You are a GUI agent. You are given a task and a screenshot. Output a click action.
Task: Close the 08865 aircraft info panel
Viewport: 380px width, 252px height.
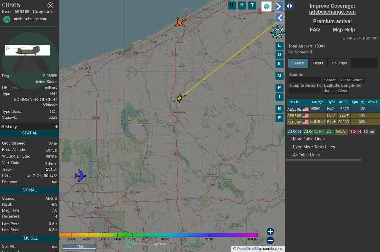pos(50,5)
